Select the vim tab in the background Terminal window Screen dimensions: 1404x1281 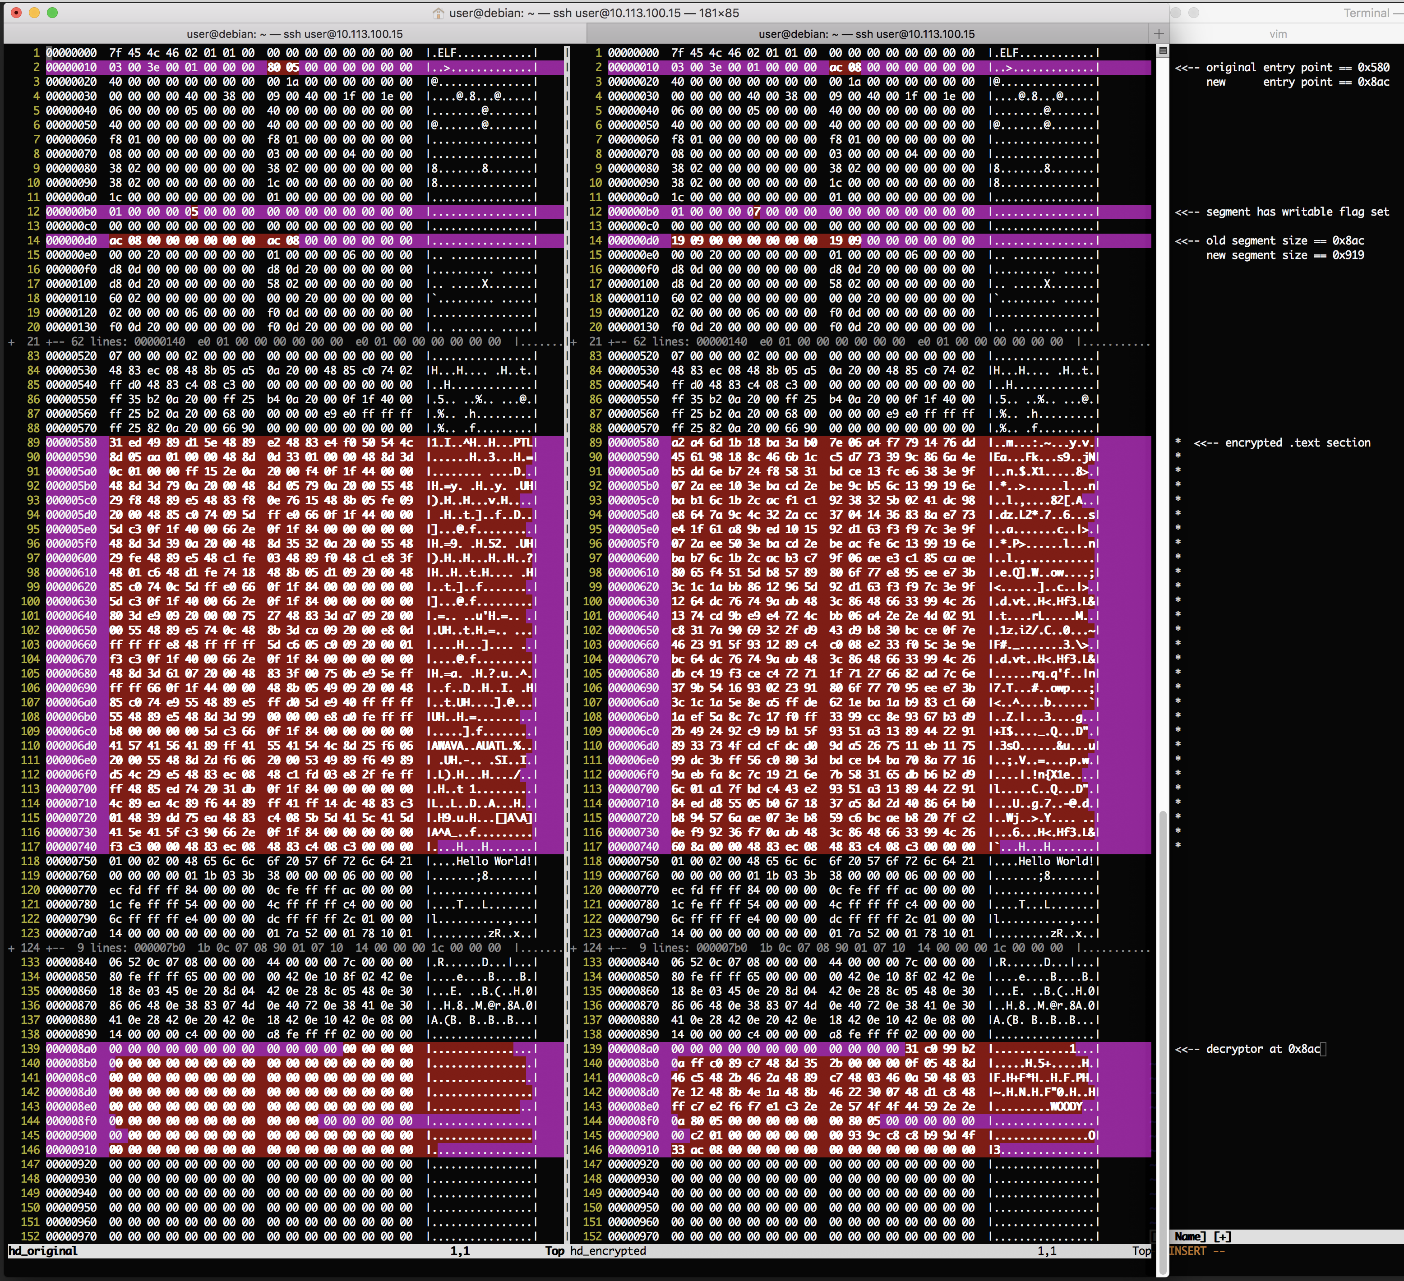(x=1278, y=33)
